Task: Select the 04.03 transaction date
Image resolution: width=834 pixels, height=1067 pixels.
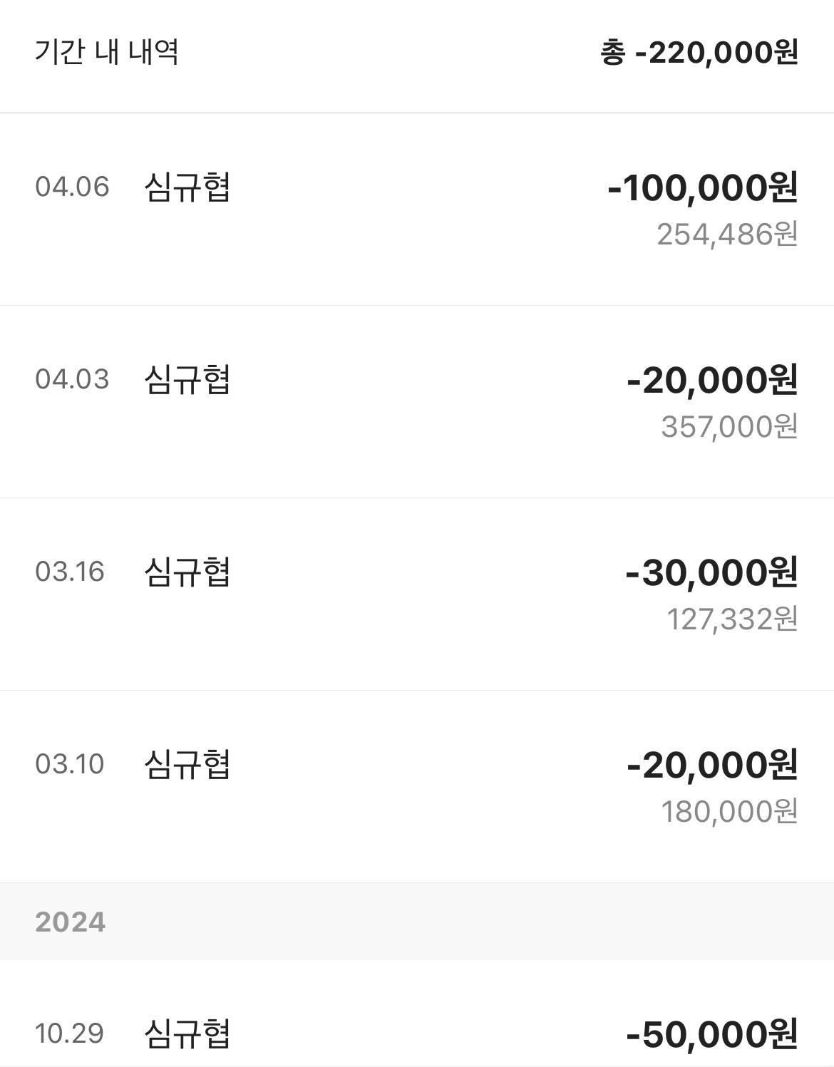Action: (72, 380)
